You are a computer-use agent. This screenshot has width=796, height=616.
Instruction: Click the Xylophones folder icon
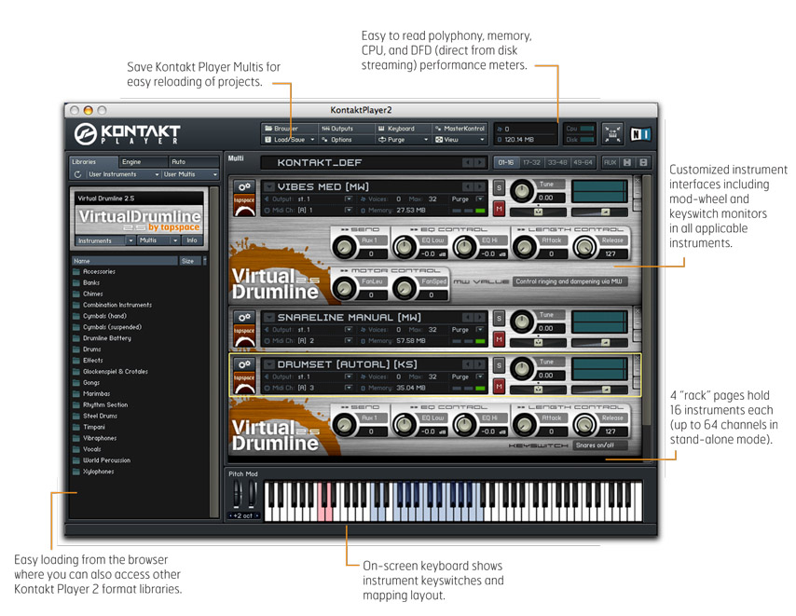click(x=76, y=472)
